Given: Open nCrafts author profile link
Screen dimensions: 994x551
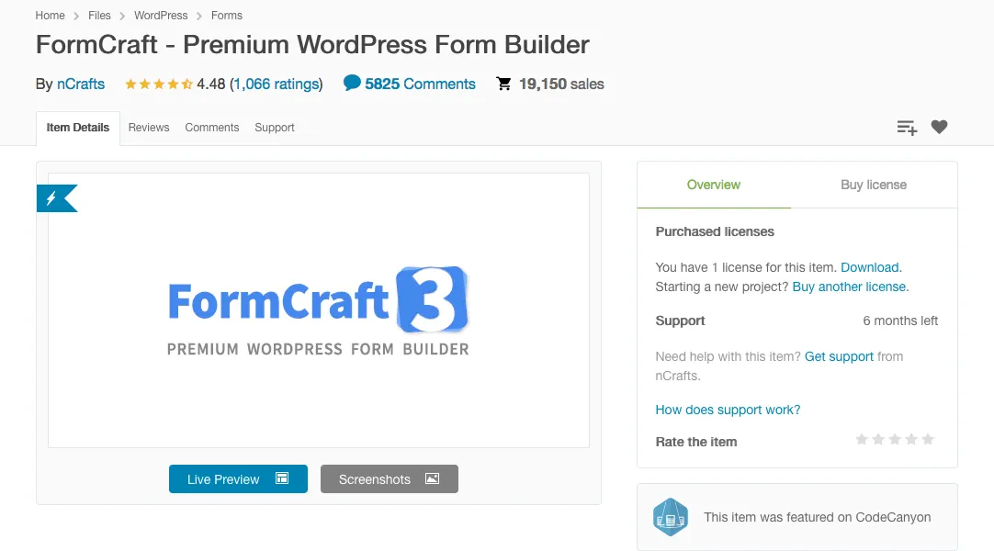Looking at the screenshot, I should (x=81, y=84).
